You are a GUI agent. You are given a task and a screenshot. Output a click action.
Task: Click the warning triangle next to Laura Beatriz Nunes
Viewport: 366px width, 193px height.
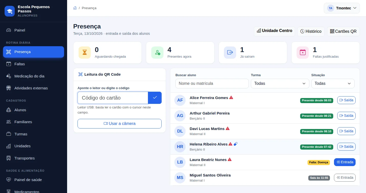pos(230,159)
